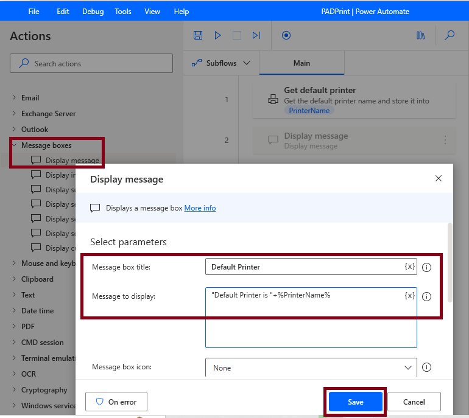This screenshot has width=469, height=418.
Task: Insert variable in the Message box title field
Action: click(x=409, y=266)
